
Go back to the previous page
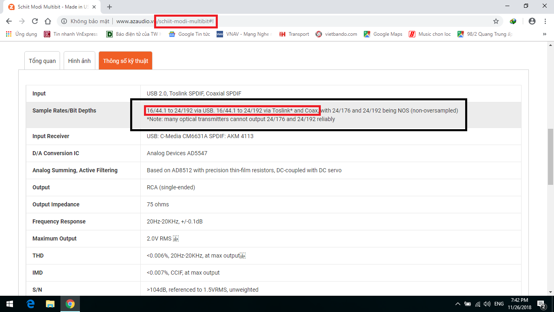click(9, 21)
